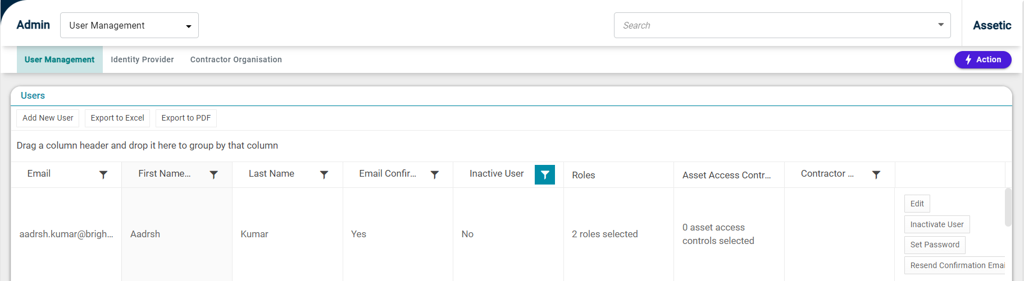Click the Contractor column header

(x=827, y=174)
